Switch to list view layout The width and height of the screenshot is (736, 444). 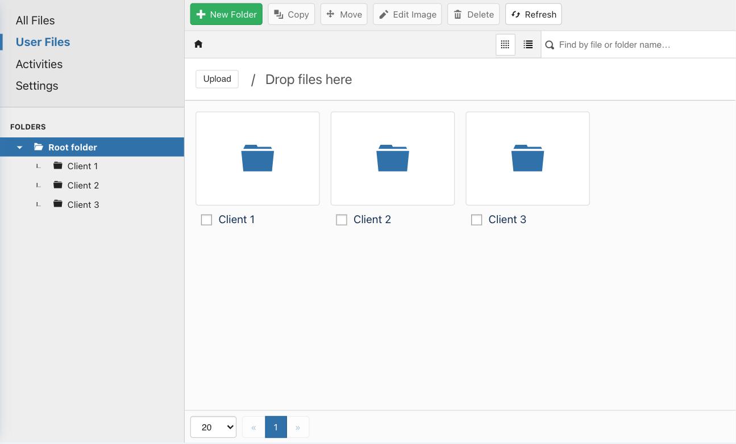(x=528, y=45)
